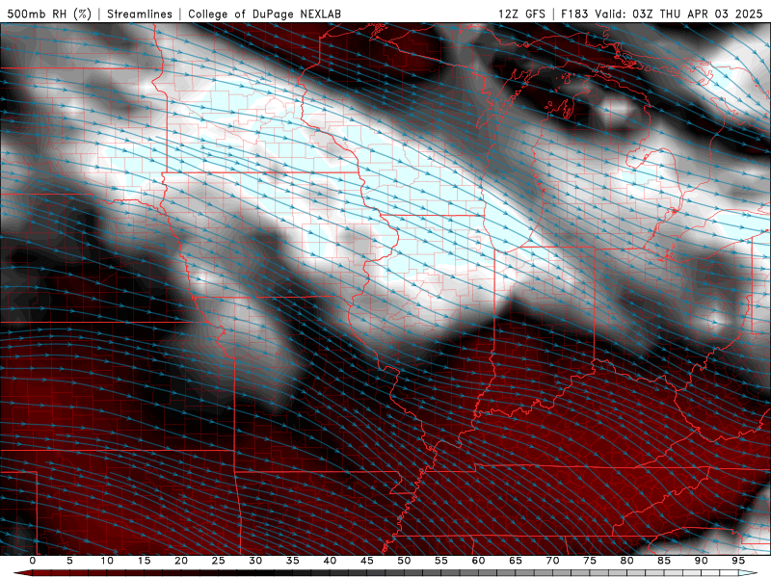The image size is (771, 578).
Task: Click the colorbar label '85'
Action: (664, 561)
